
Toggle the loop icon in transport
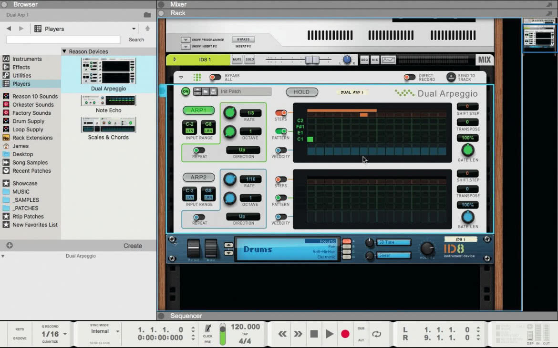point(376,334)
